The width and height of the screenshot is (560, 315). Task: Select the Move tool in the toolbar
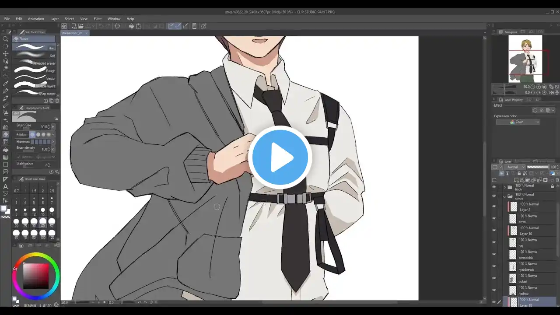coord(6,54)
